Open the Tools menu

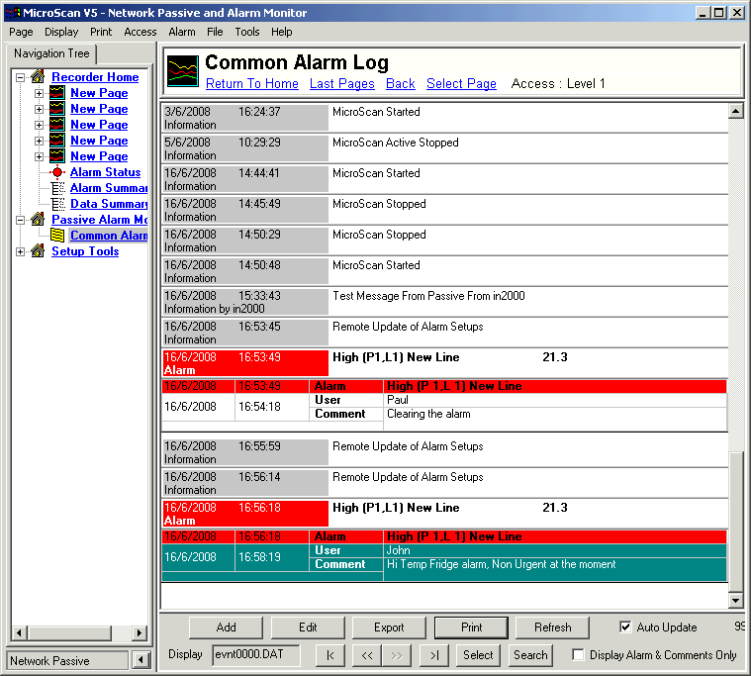pyautogui.click(x=246, y=32)
